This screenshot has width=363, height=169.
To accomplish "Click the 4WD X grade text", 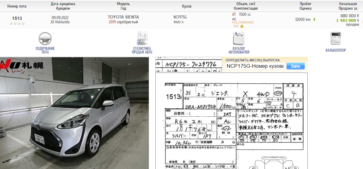I will tap(178, 22).
